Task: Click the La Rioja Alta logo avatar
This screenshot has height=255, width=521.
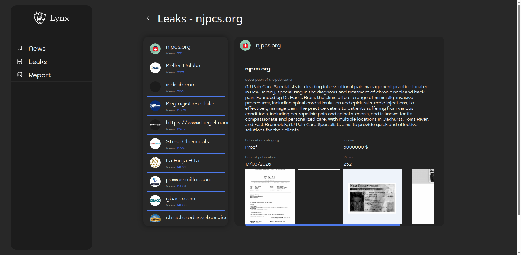Action: pos(155,163)
